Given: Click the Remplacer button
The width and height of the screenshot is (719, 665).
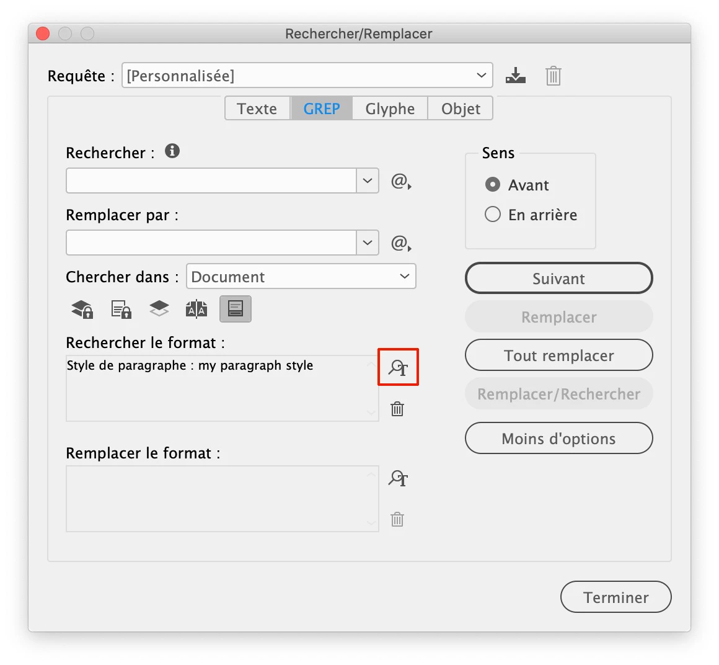Looking at the screenshot, I should pos(558,316).
